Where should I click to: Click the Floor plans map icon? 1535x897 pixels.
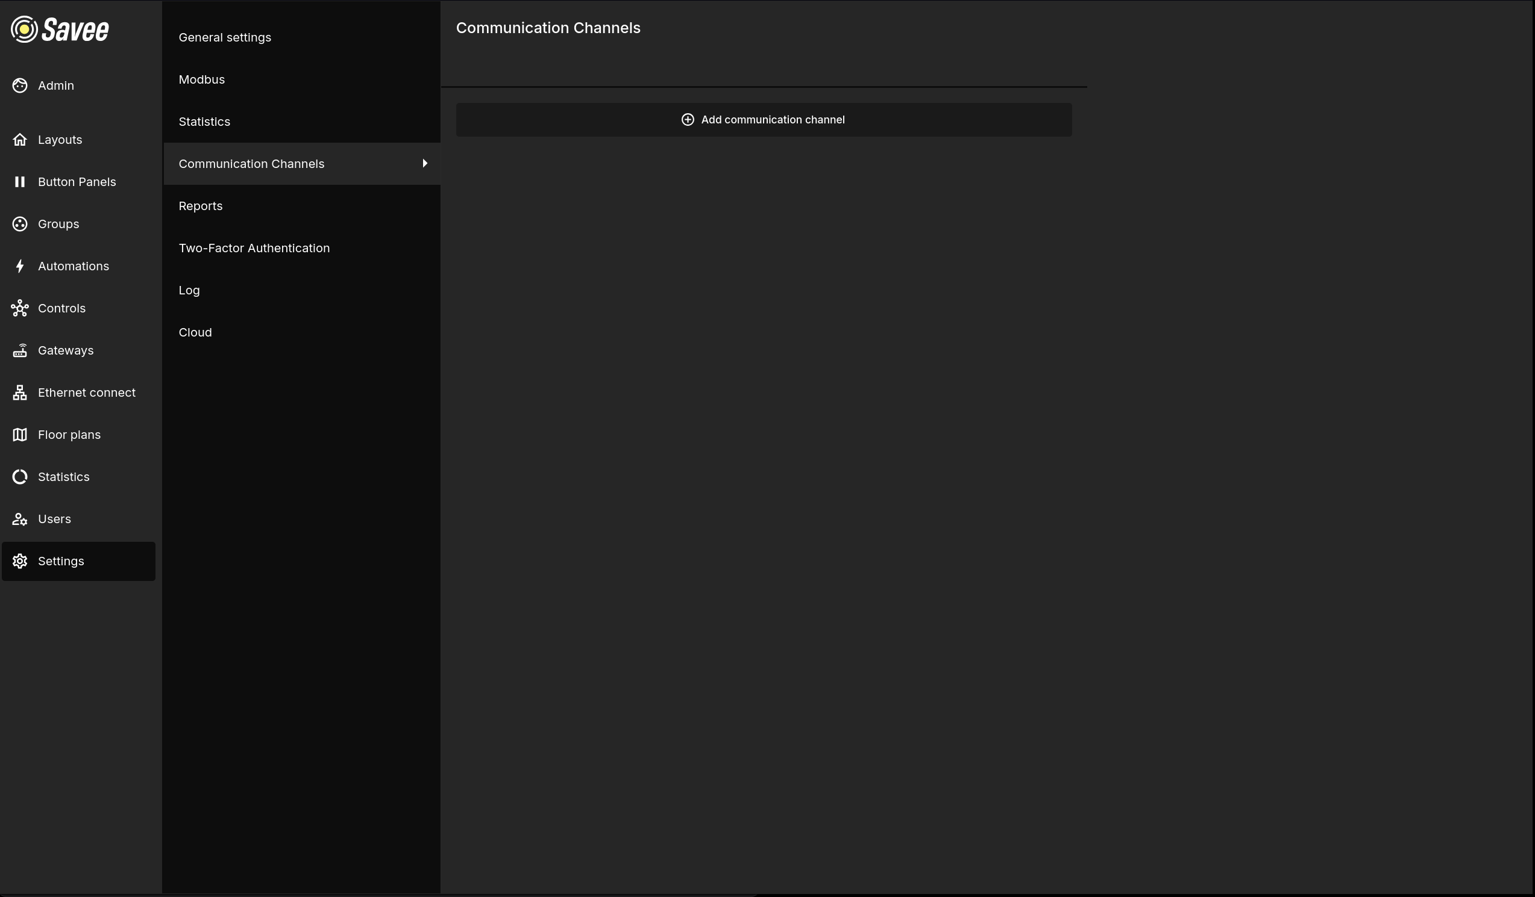coord(19,435)
